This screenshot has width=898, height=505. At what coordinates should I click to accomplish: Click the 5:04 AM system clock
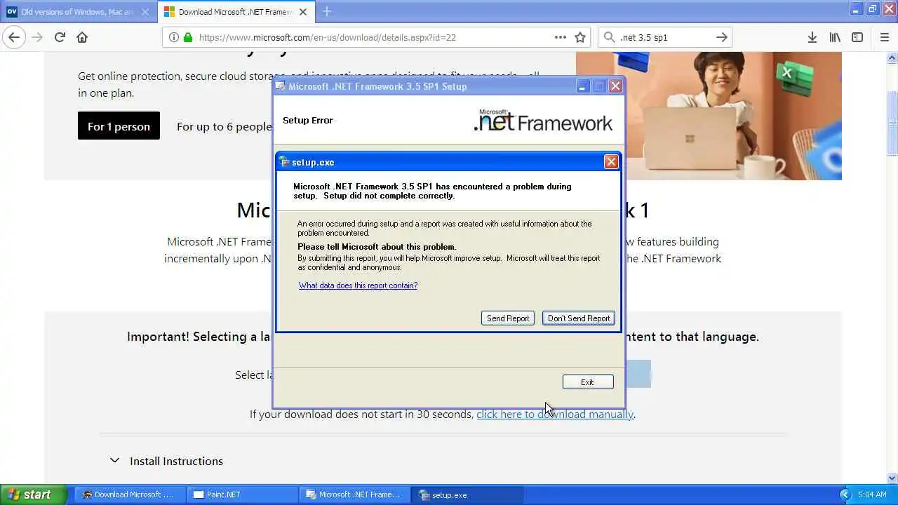tap(872, 494)
